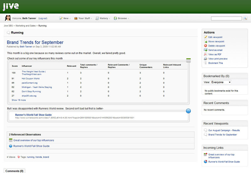This screenshot has height=173, width=251.
Task: Click the View as PDF icon
Action: (x=206, y=54)
